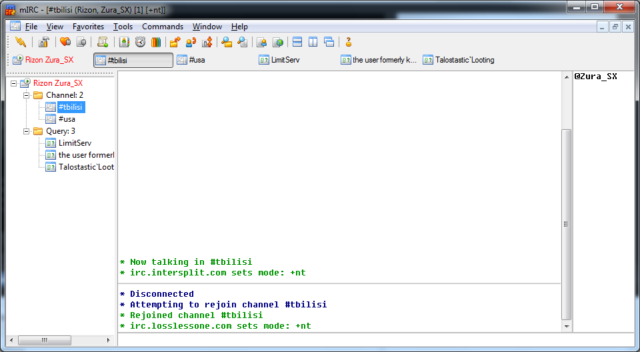Click the Cascade windows icon

pos(329,42)
